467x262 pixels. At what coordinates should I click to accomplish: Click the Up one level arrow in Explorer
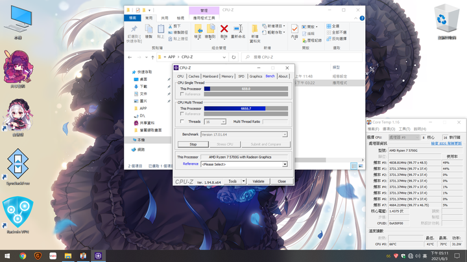153,58
